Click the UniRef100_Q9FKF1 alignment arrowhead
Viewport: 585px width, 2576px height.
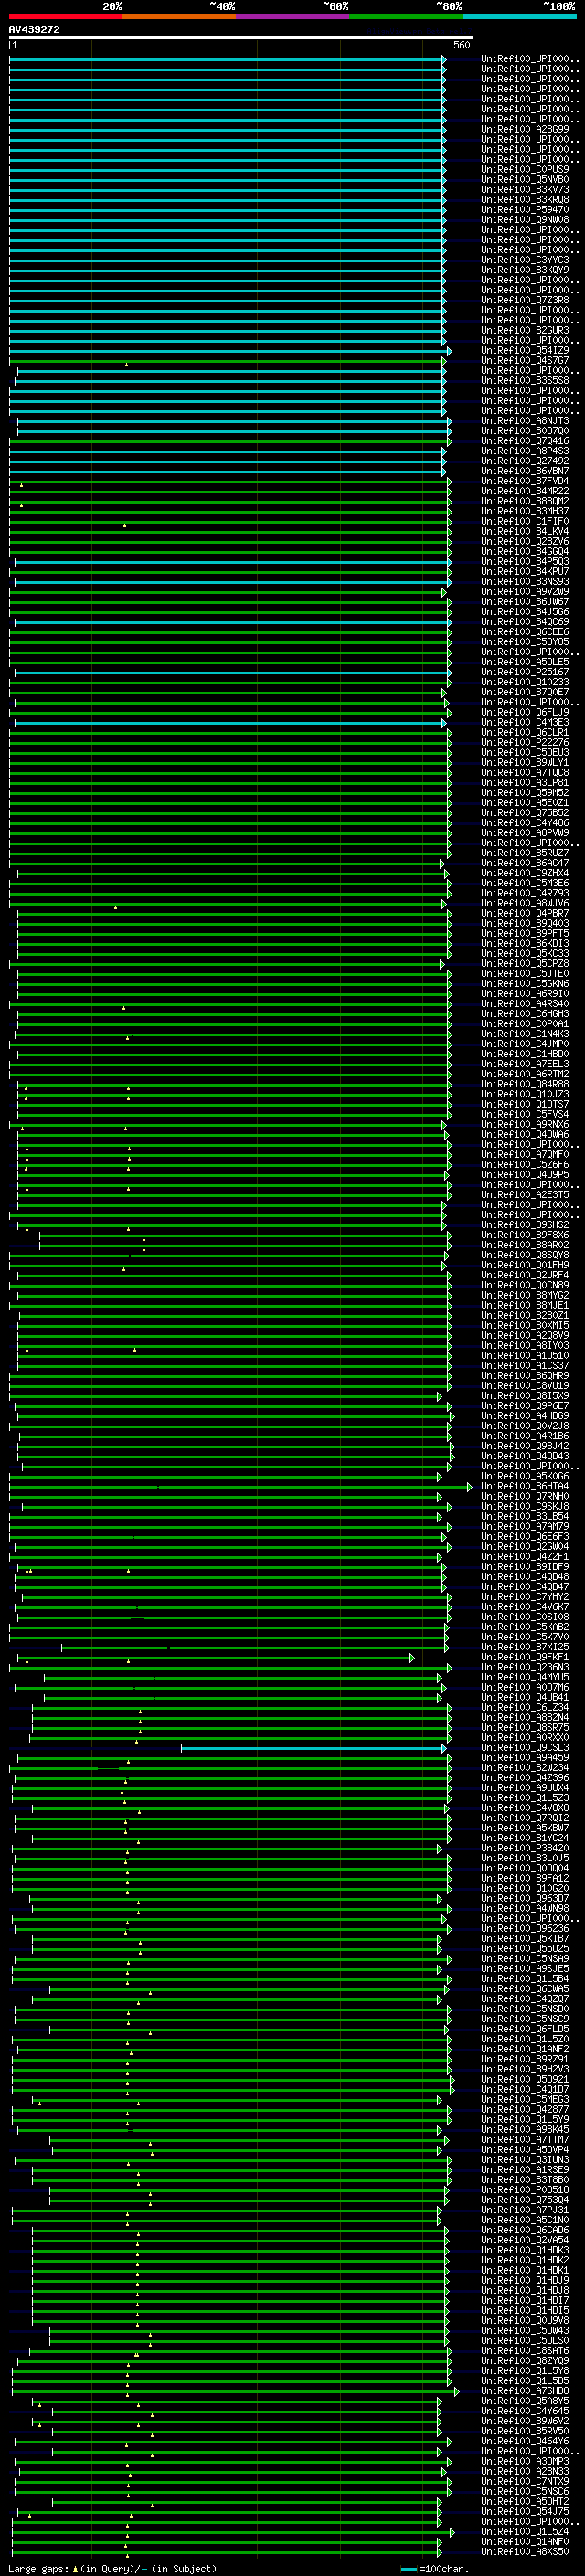412,1658
